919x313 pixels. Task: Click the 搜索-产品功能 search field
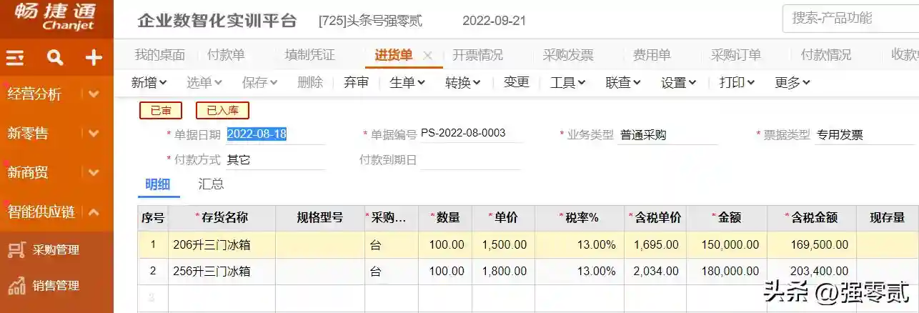850,19
